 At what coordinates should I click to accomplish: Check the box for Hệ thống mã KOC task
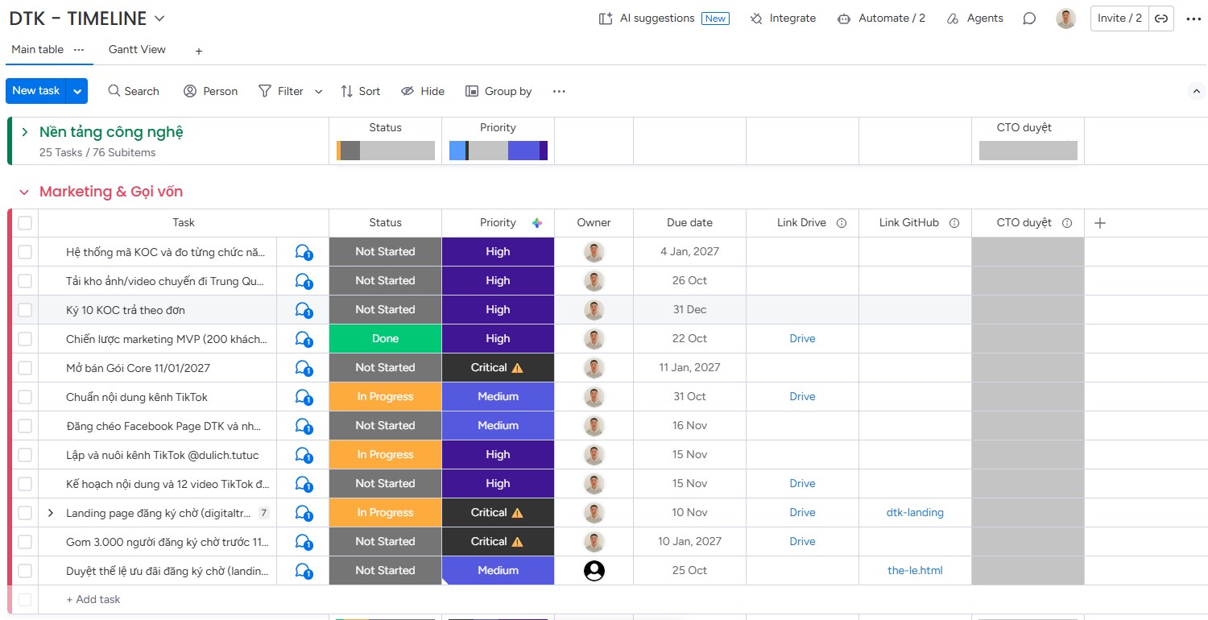click(x=25, y=252)
